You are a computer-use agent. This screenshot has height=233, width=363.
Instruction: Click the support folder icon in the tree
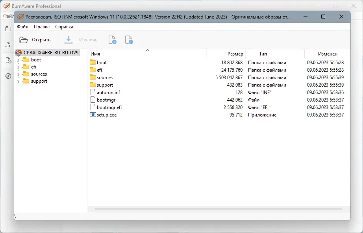coord(26,81)
